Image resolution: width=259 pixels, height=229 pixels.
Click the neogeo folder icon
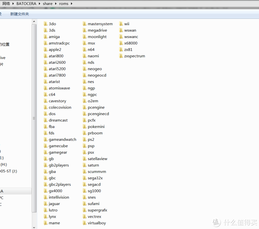point(85,69)
